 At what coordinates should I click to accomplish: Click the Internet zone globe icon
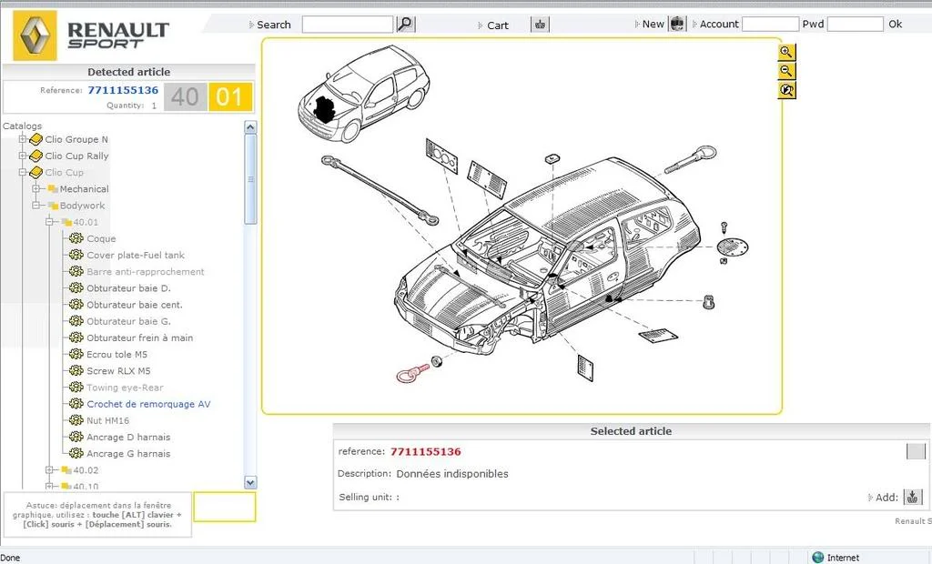click(818, 558)
